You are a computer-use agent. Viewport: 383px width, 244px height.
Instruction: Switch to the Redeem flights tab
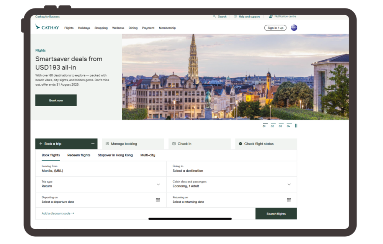[79, 155]
